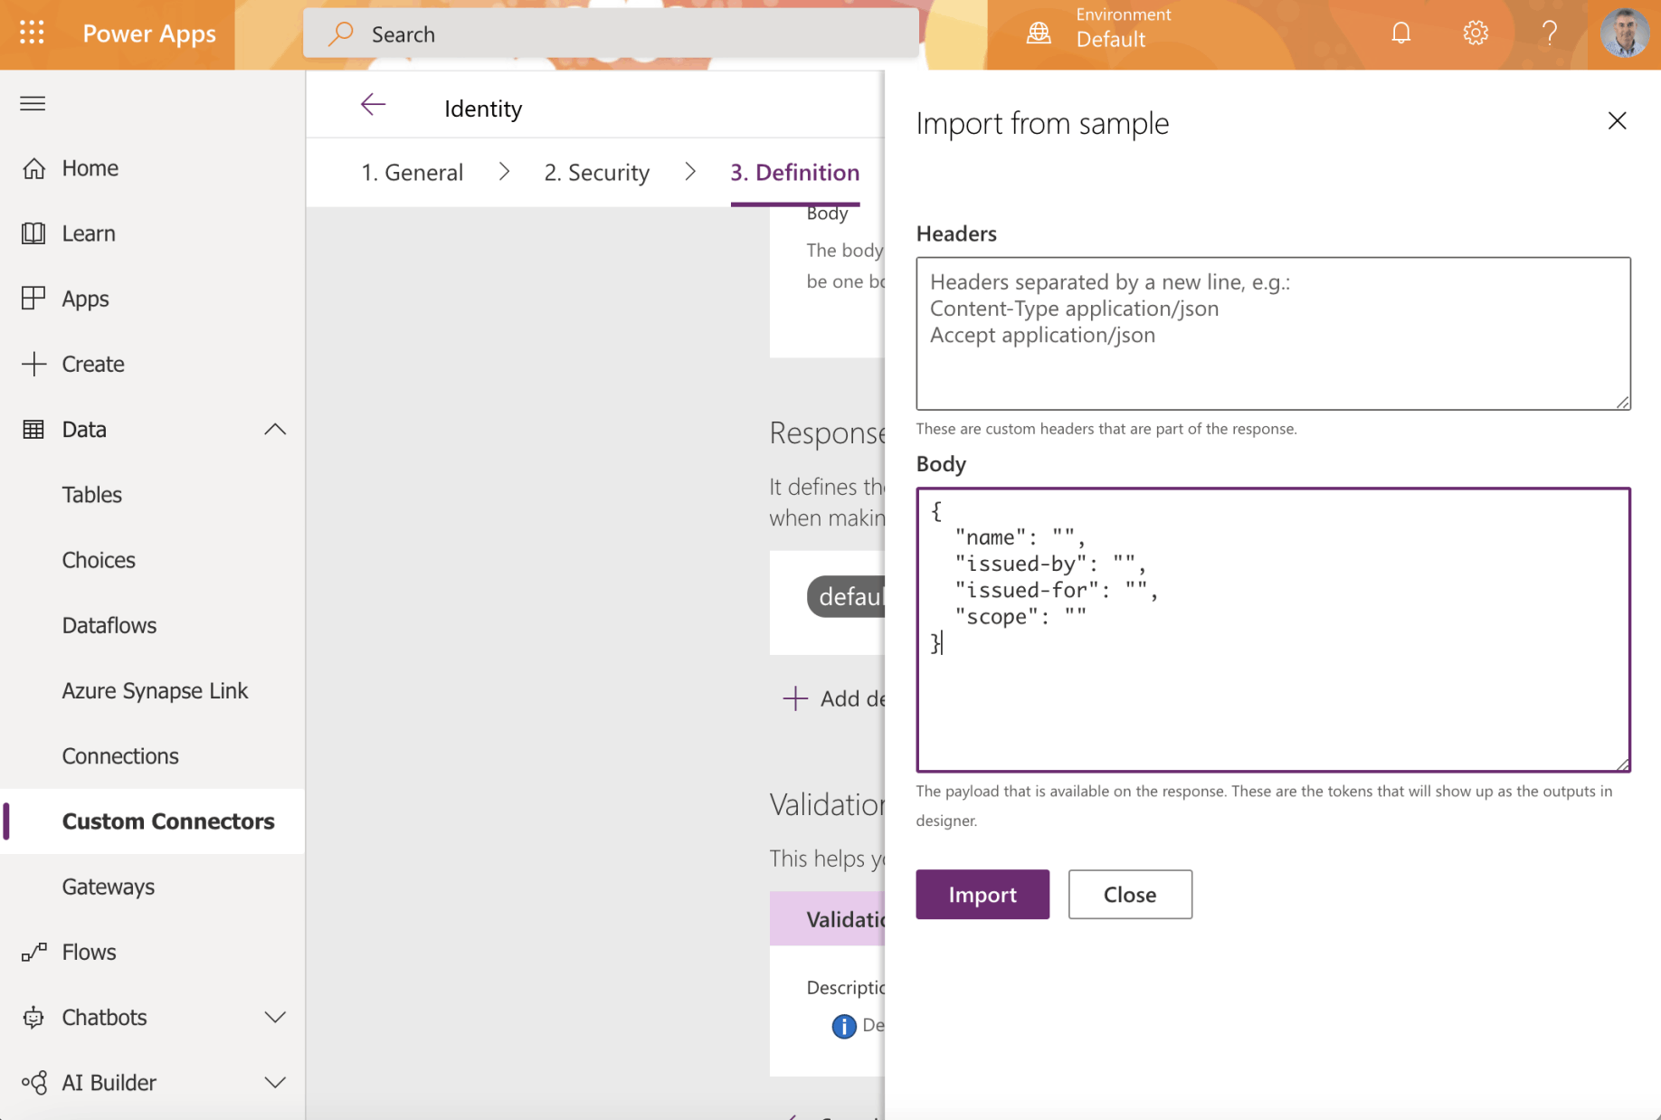Click the Flows icon

(x=33, y=952)
